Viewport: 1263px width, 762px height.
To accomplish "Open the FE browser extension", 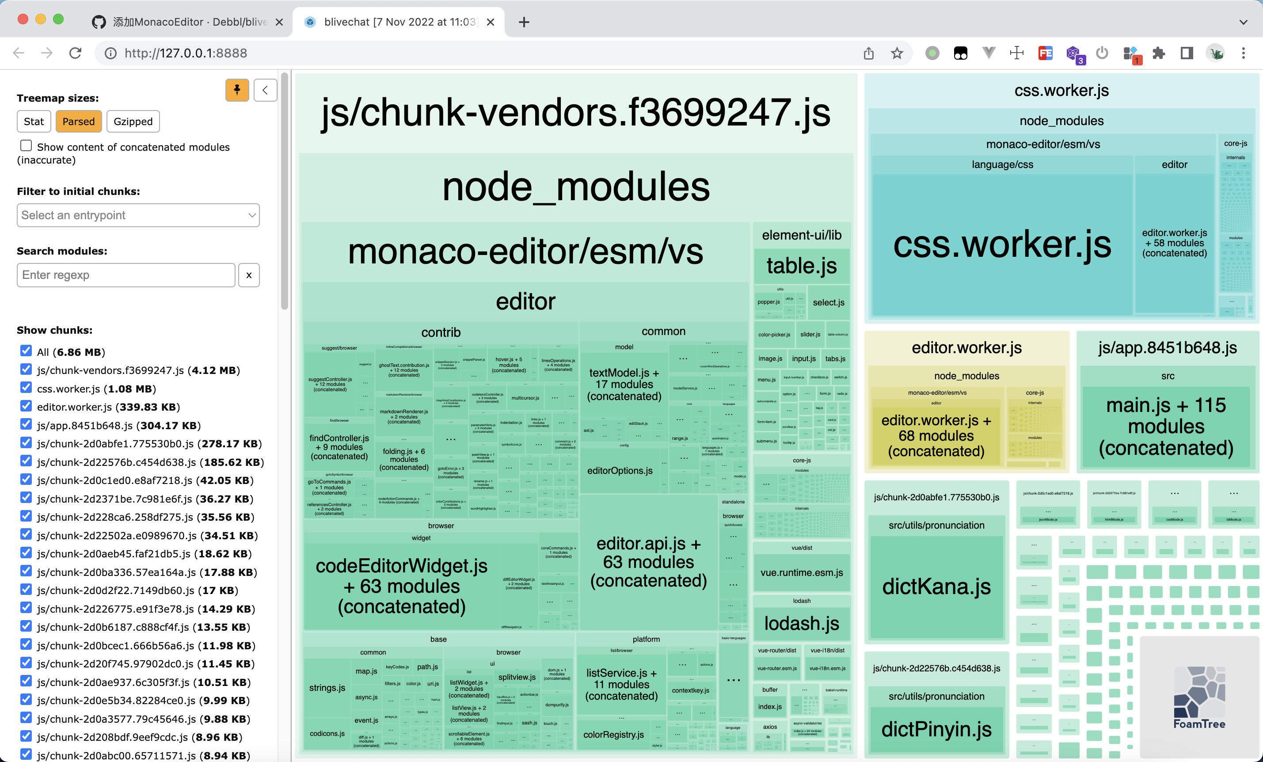I will [1046, 53].
